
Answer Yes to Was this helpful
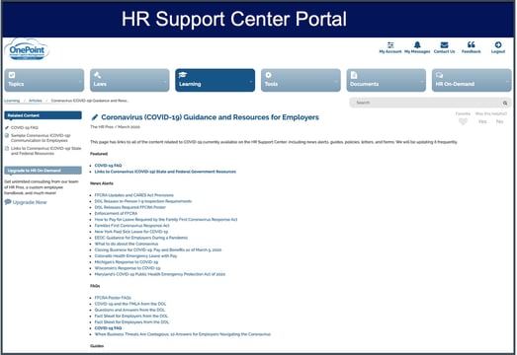(x=482, y=121)
